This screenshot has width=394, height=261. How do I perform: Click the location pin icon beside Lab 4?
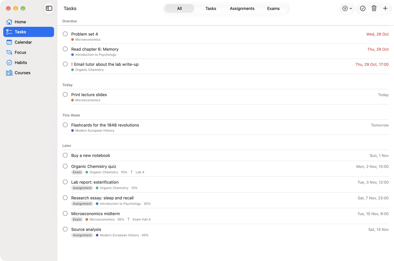(132, 172)
